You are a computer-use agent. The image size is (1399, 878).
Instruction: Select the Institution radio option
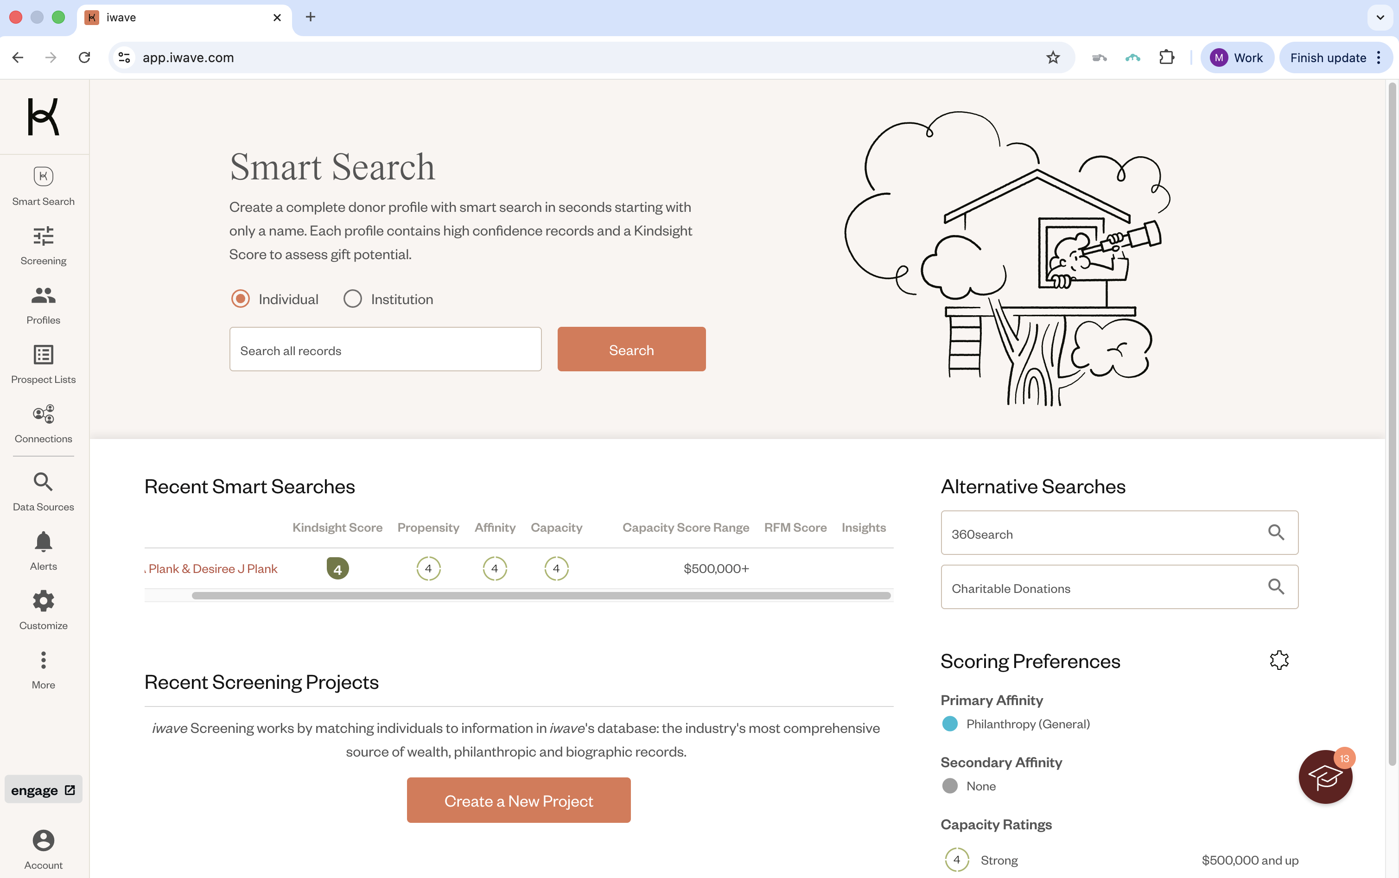[352, 299]
